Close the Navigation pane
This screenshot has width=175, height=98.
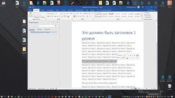click(x=57, y=22)
